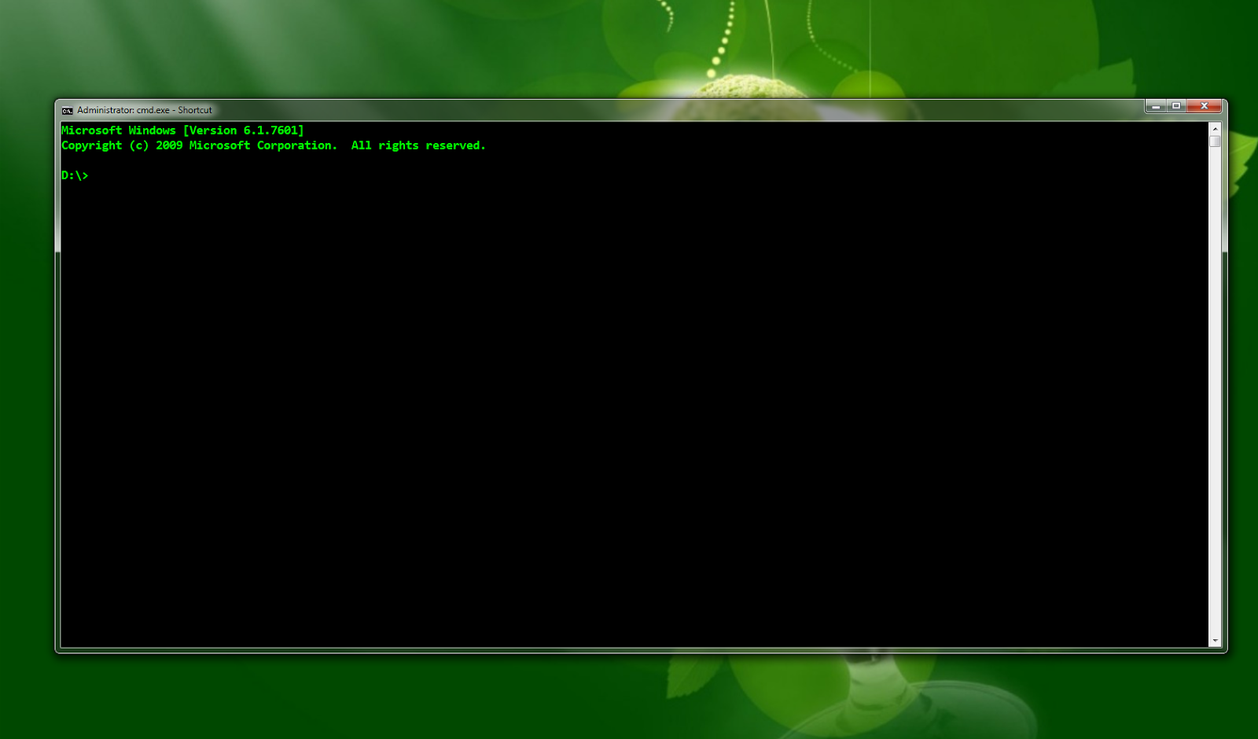The height and width of the screenshot is (739, 1258).
Task: Close the Administrator command prompt
Action: tap(1204, 105)
